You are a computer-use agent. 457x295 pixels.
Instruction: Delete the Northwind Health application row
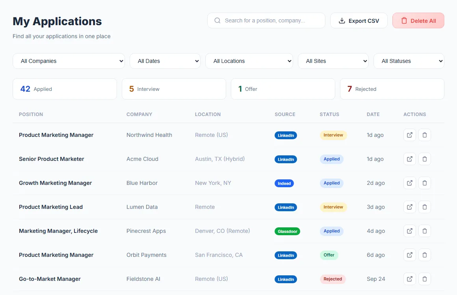(x=425, y=135)
